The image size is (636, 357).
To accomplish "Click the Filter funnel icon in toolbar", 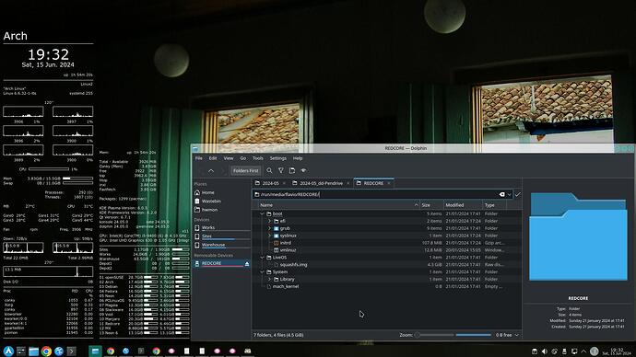I will tap(281, 170).
